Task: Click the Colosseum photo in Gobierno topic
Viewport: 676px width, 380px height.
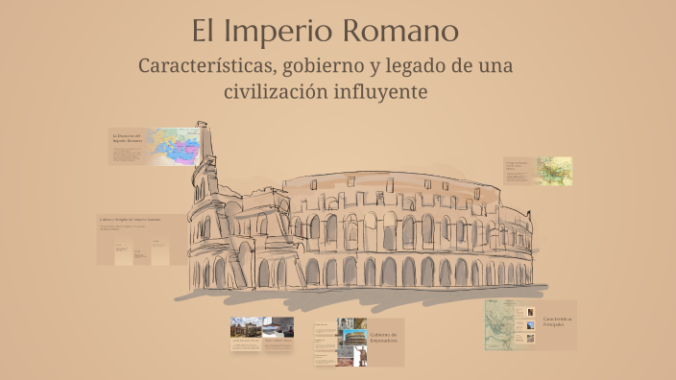Action: [355, 338]
